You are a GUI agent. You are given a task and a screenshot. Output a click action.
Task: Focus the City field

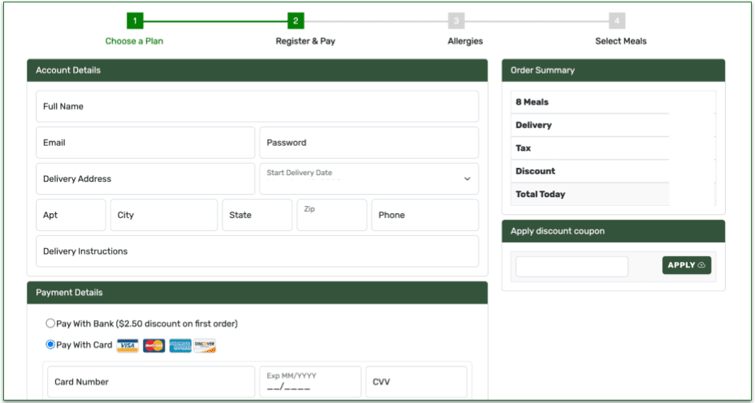[164, 215]
